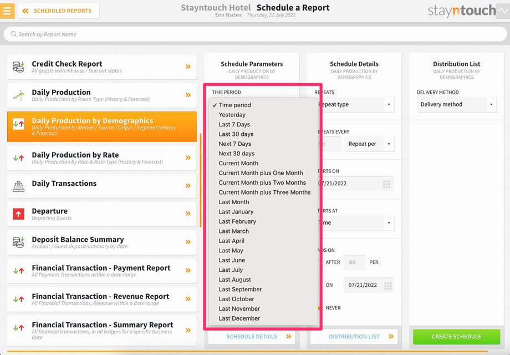Open the hamburger menu icon
This screenshot has height=355, width=510.
pyautogui.click(x=7, y=11)
